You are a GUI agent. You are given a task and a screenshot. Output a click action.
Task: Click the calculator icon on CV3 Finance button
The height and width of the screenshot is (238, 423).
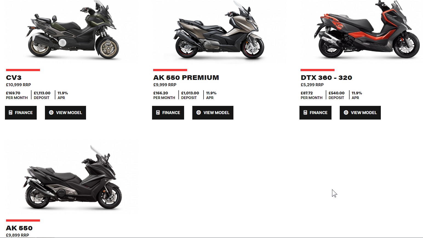tap(11, 112)
